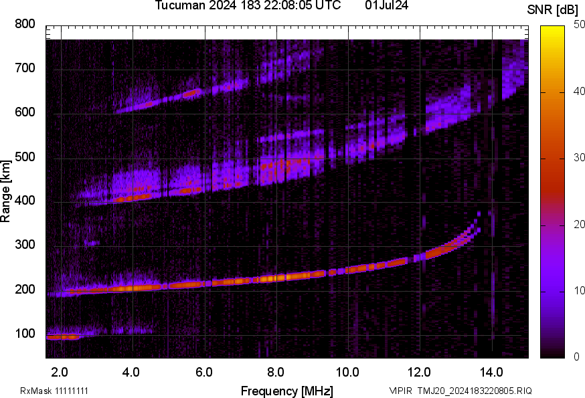Click the 'Frequency [MHz]' x-axis label

click(x=287, y=391)
